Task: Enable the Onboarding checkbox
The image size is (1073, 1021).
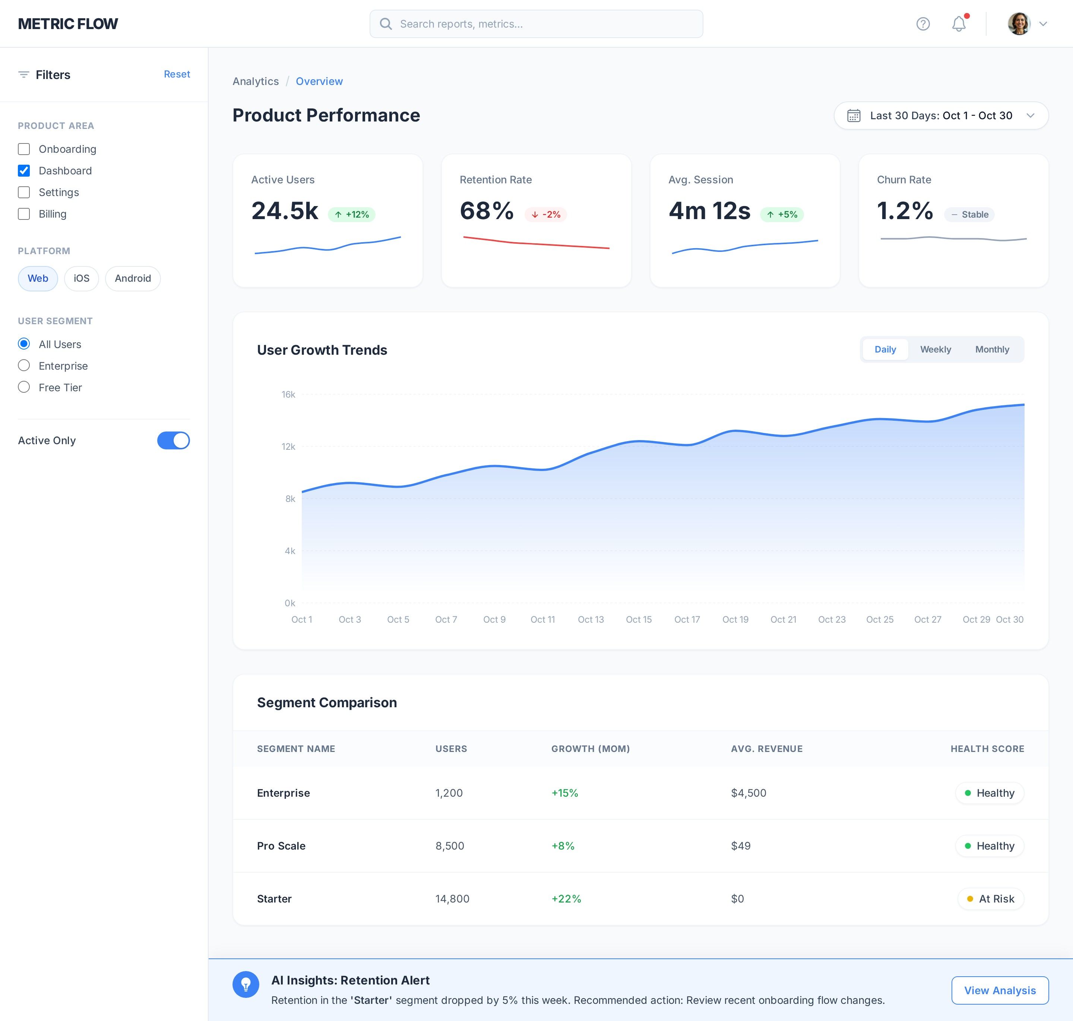Action: [x=24, y=149]
